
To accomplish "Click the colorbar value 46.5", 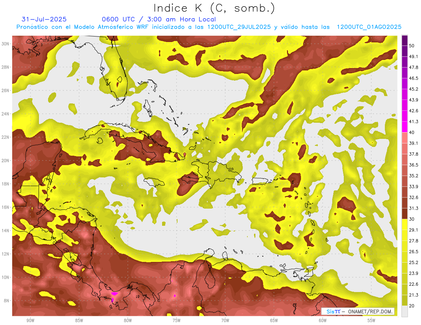I will coord(414,78).
